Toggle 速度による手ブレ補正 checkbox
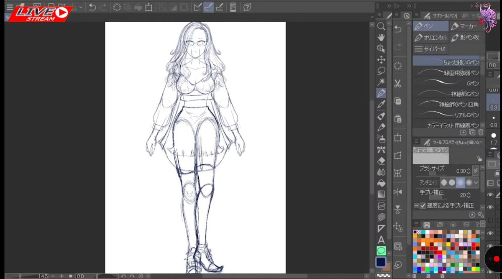 423,205
